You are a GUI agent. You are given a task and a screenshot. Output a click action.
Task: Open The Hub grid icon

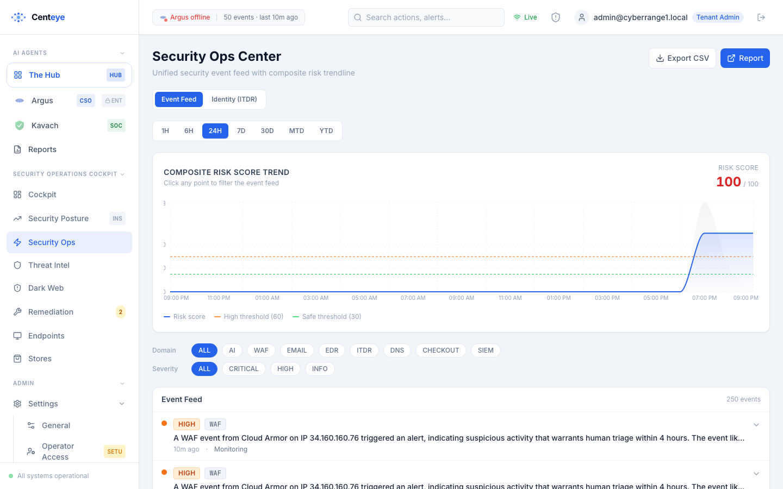coord(18,75)
